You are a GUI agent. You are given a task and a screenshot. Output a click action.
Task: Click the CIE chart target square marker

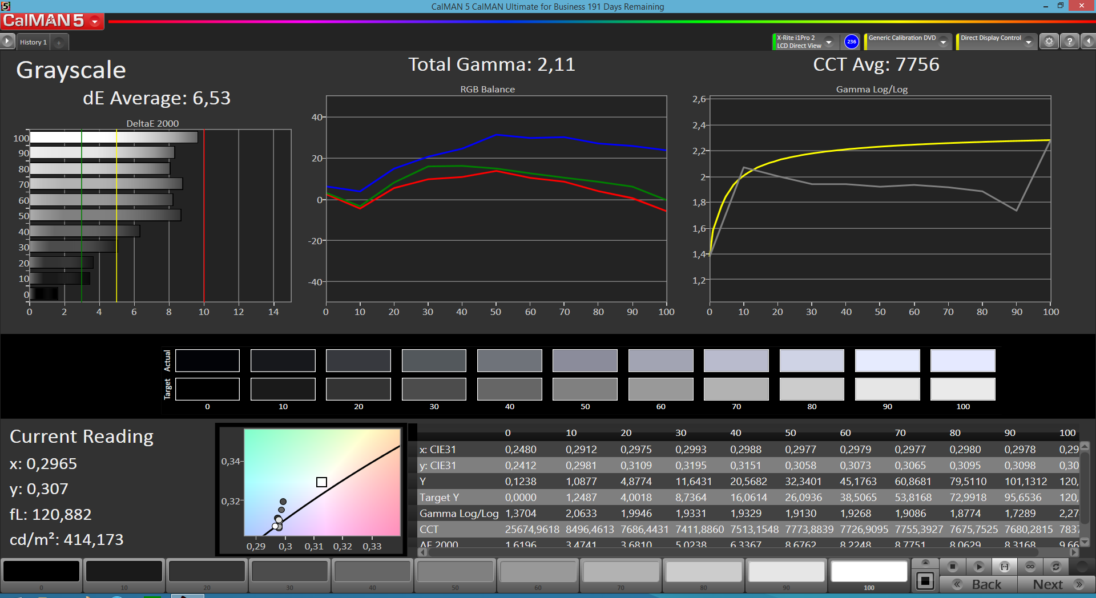(321, 482)
